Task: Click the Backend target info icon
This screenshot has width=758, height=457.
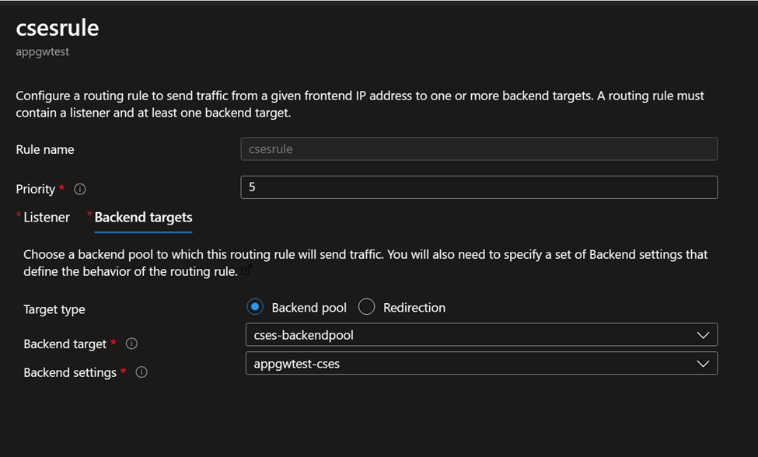Action: click(x=131, y=344)
